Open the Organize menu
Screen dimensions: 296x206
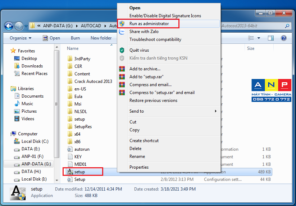(x=21, y=38)
